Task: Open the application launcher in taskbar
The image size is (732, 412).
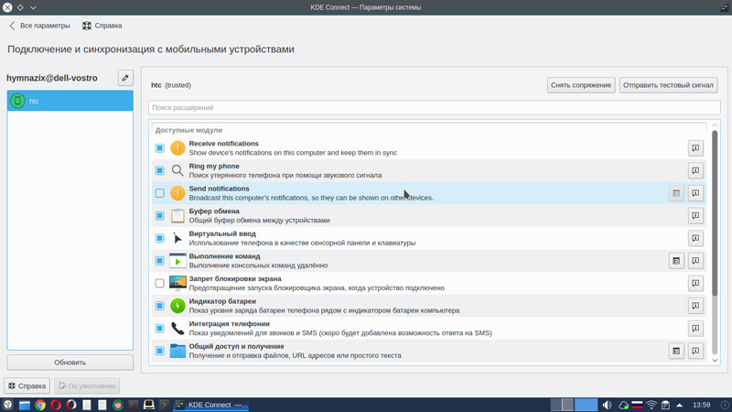Action: tap(7, 405)
